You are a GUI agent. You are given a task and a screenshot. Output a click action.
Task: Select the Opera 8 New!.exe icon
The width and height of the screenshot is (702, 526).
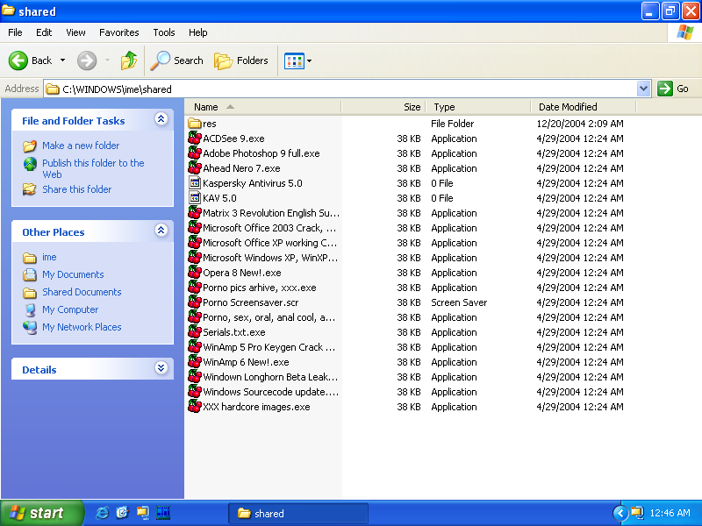coord(194,272)
